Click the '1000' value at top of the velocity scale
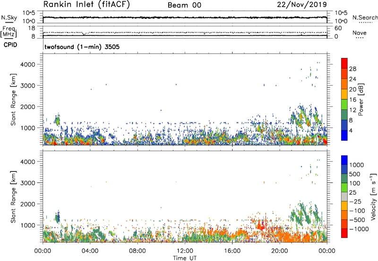Screen dimensions: 378x261 click(x=357, y=165)
